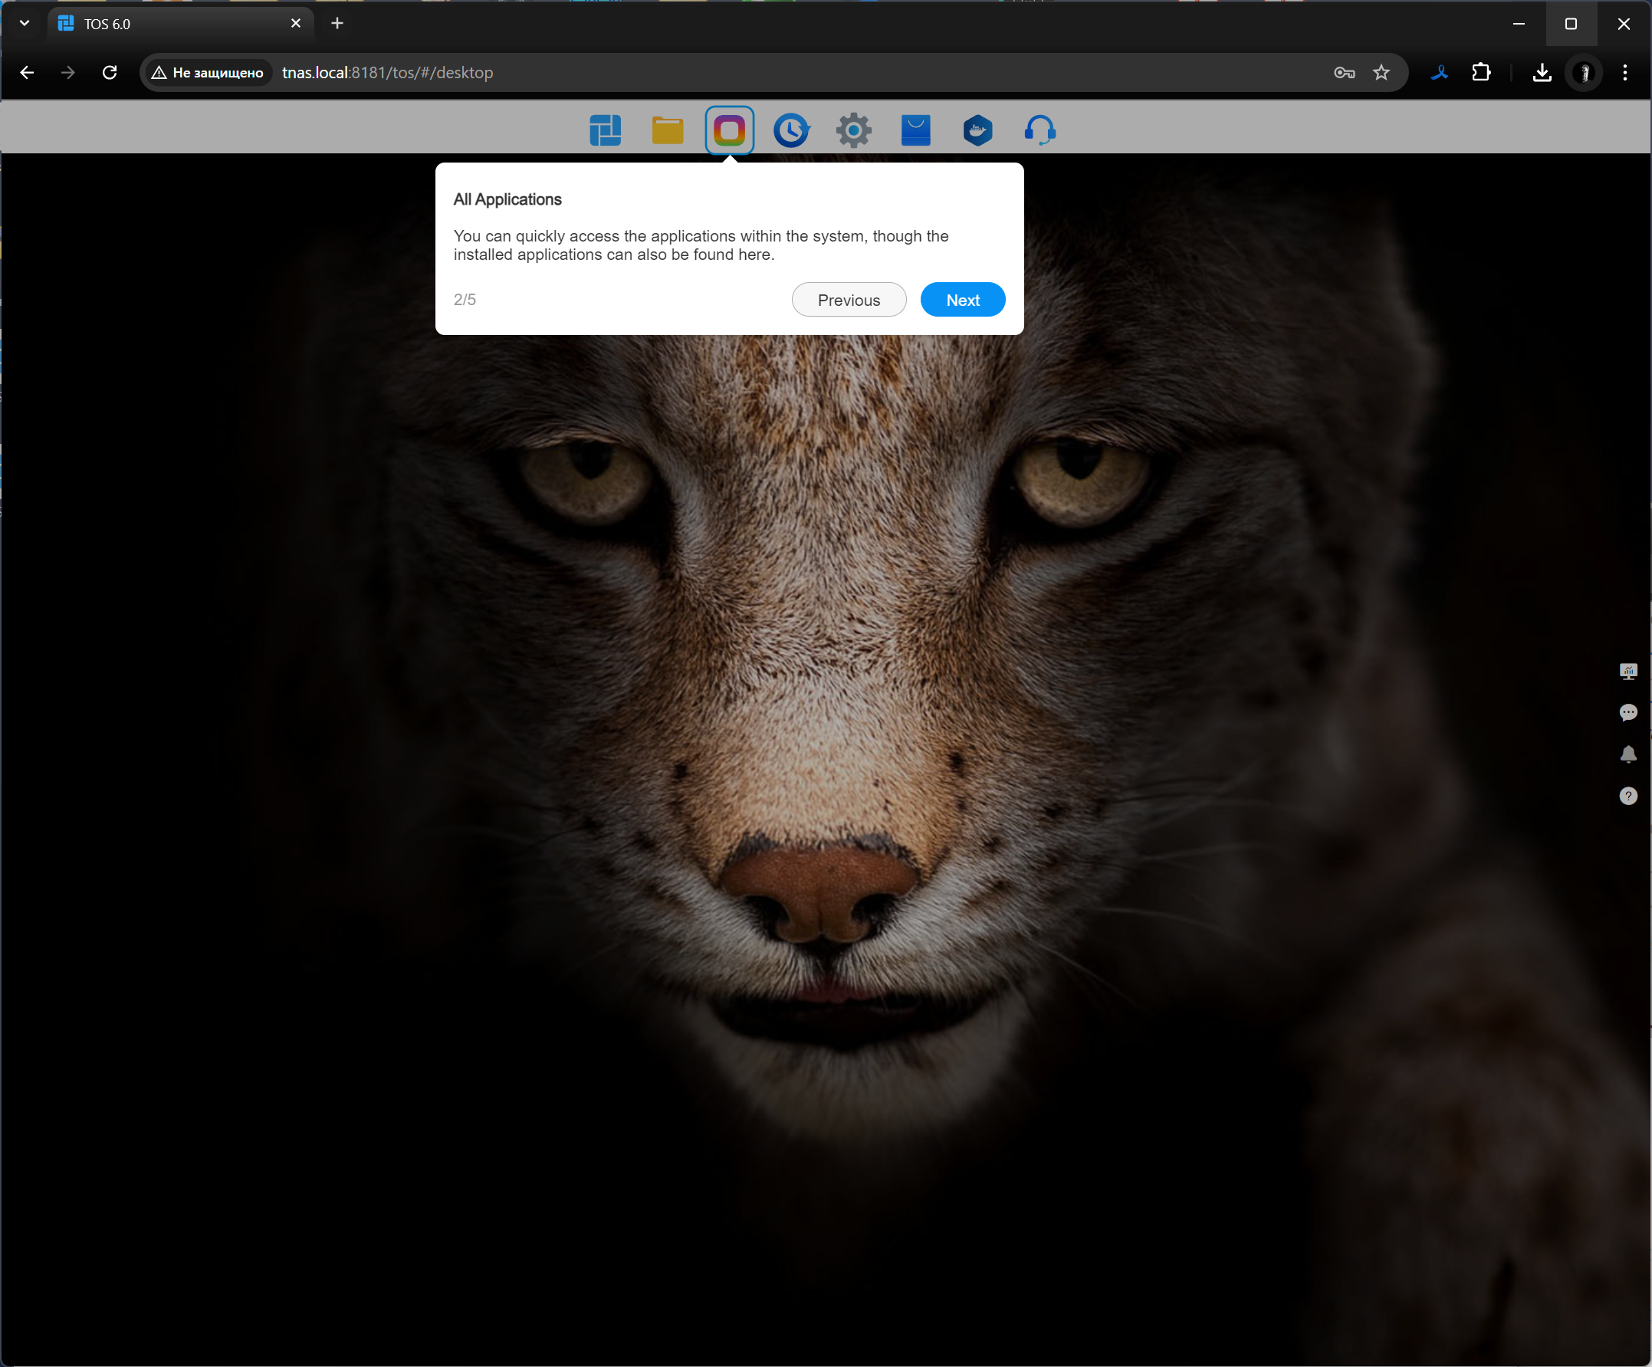Open messages chat bubble icon

(x=1627, y=713)
